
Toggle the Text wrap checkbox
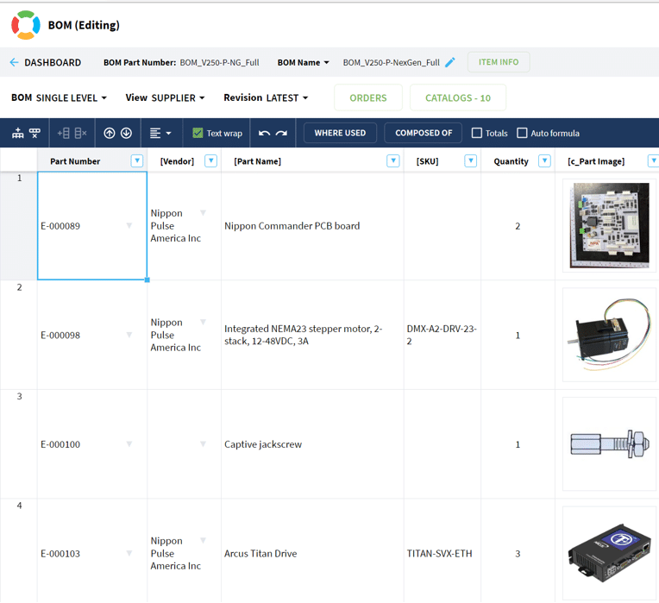[x=198, y=133]
